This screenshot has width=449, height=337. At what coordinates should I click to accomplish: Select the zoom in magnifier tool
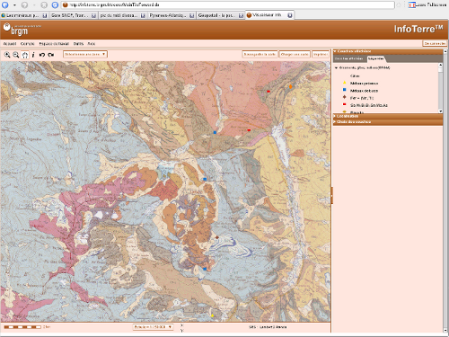pyautogui.click(x=7, y=55)
